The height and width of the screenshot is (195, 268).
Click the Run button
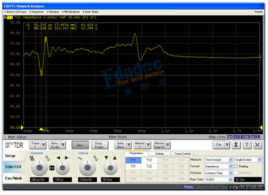80,145
